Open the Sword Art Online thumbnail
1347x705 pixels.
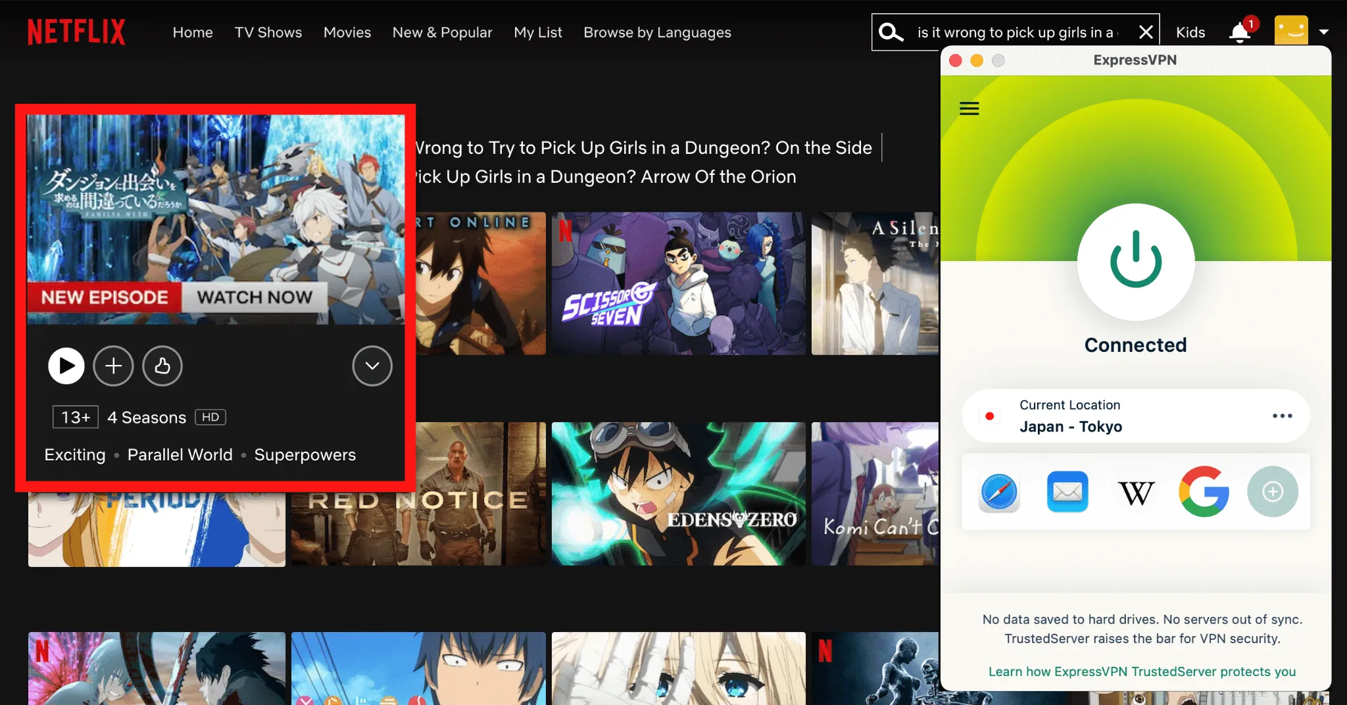[x=481, y=283]
